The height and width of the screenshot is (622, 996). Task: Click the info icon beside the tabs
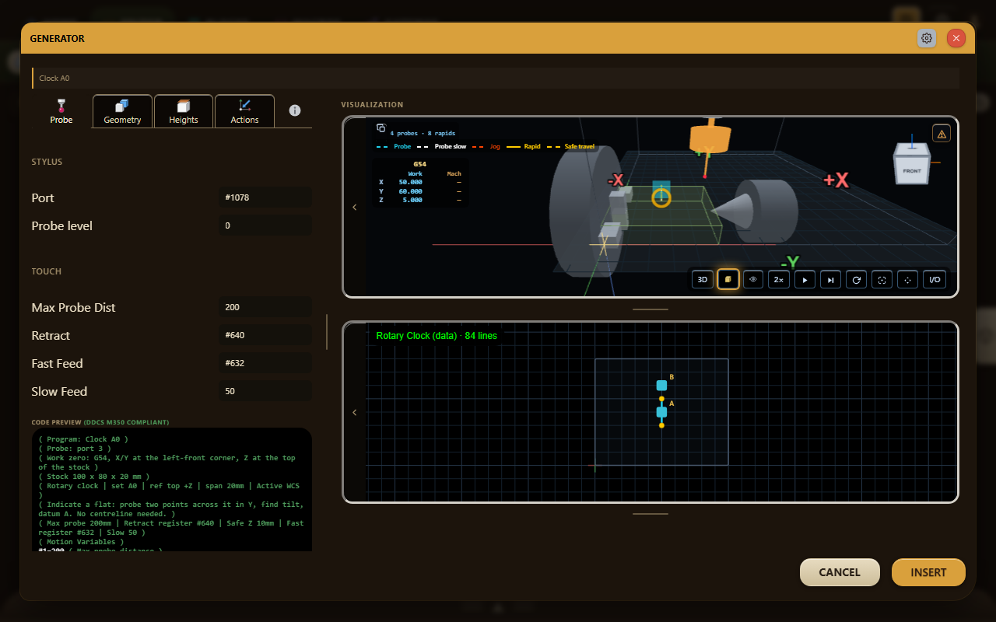295,110
